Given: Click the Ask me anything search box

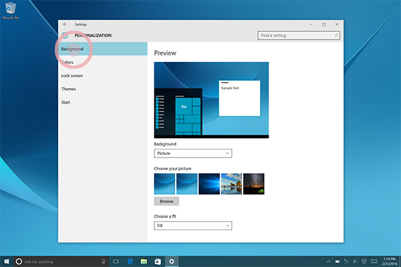Looking at the screenshot, I should (x=61, y=262).
